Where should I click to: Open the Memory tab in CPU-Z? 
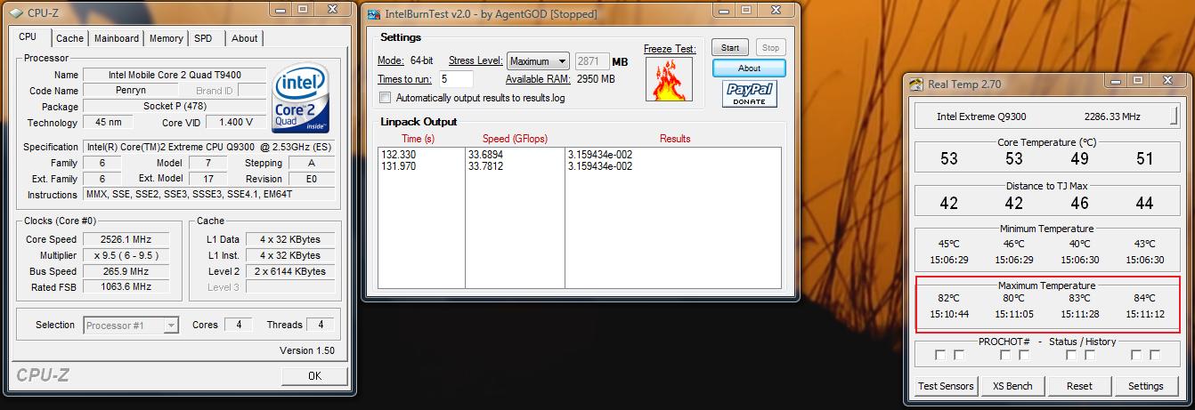tap(167, 38)
